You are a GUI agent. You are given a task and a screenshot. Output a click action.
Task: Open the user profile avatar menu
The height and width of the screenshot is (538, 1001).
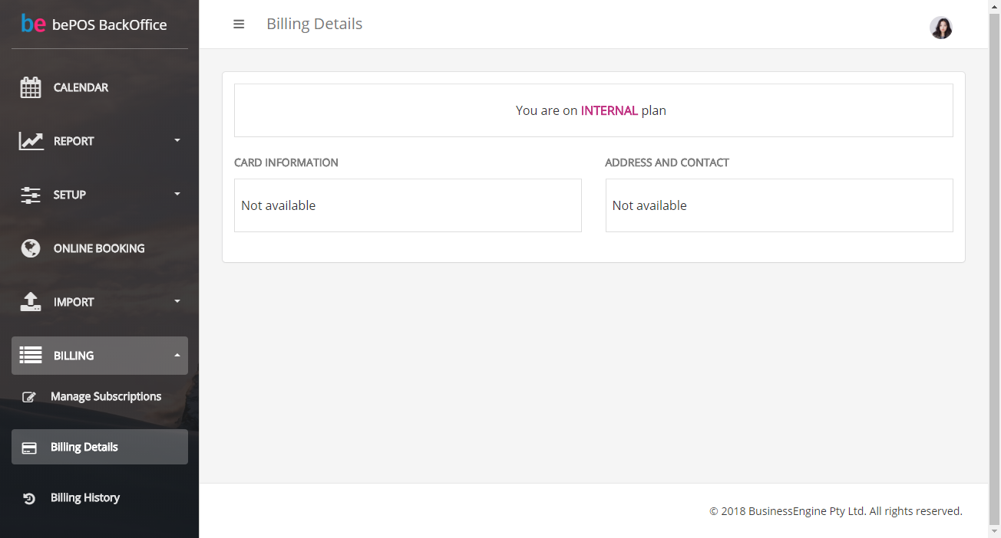coord(941,28)
